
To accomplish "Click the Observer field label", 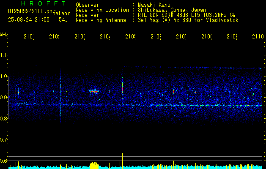I will click(x=88, y=5).
